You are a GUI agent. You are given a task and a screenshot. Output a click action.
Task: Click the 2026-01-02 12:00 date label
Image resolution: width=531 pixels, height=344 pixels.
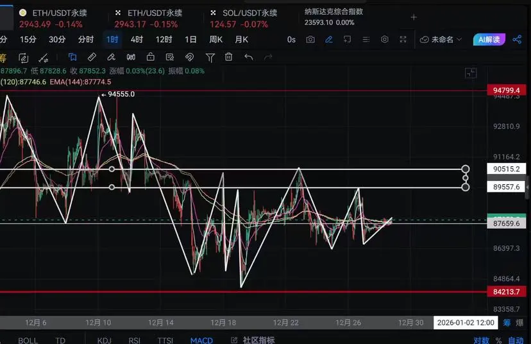pos(466,323)
